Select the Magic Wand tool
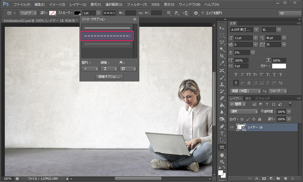303x182 pixels. point(222,49)
